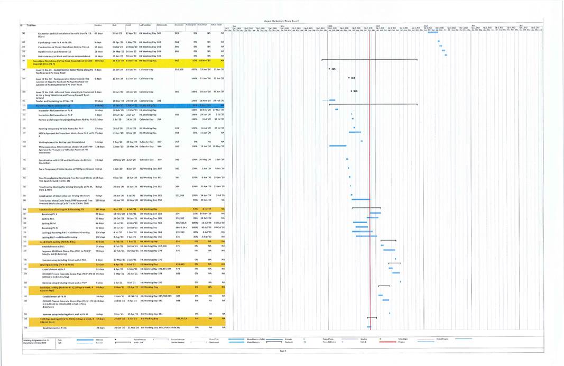Click milestone marker labelled 116
Screen dimensions: 564x366
point(349,78)
